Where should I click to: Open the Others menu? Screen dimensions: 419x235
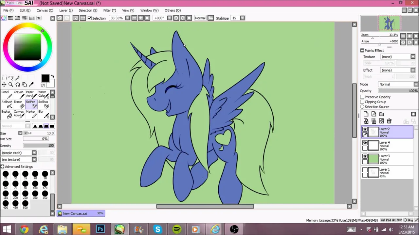click(x=173, y=10)
